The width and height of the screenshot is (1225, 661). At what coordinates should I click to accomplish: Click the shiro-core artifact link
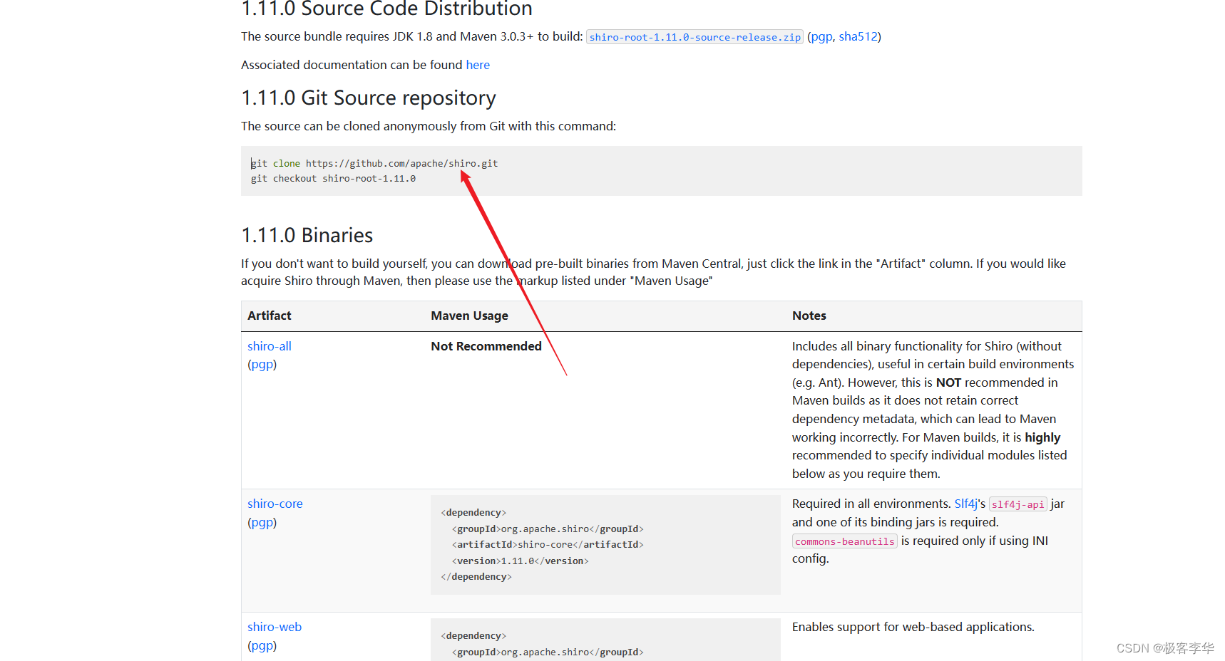click(275, 504)
